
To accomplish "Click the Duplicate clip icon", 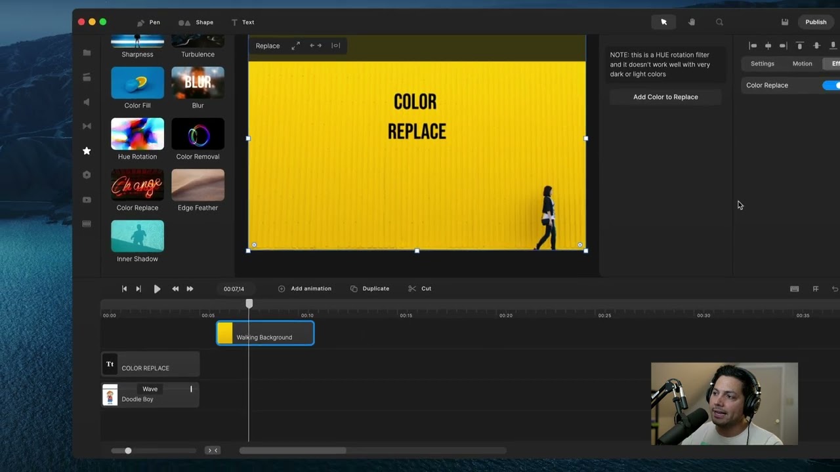I will (x=354, y=289).
